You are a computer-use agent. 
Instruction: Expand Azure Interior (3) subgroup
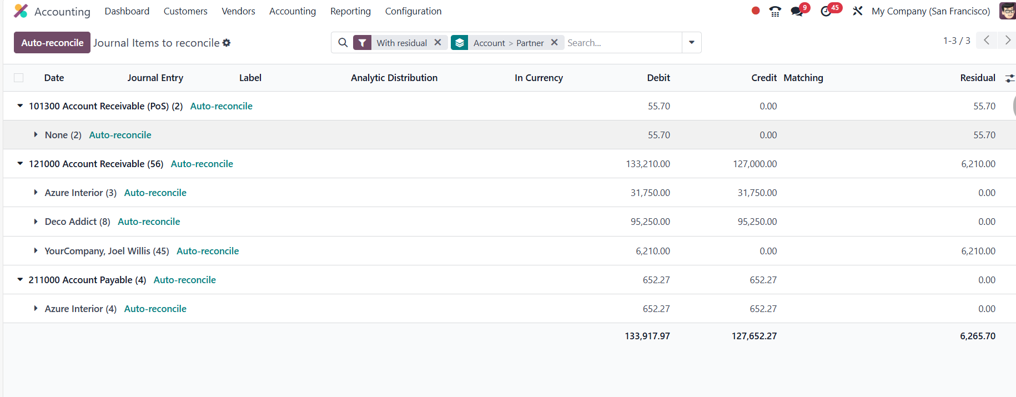click(36, 193)
